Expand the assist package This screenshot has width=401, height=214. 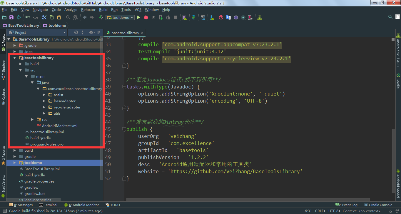(44, 95)
